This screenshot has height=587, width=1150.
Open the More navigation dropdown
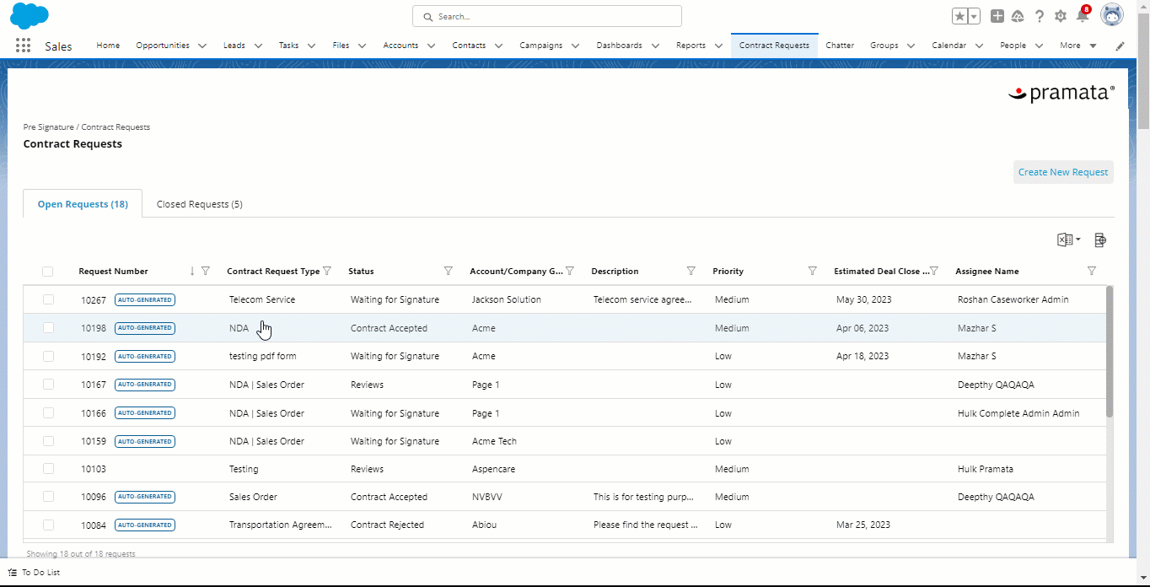[x=1078, y=46]
